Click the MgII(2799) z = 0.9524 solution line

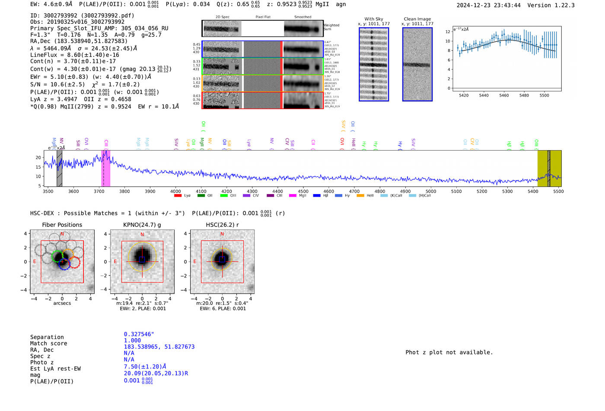(x=105, y=107)
